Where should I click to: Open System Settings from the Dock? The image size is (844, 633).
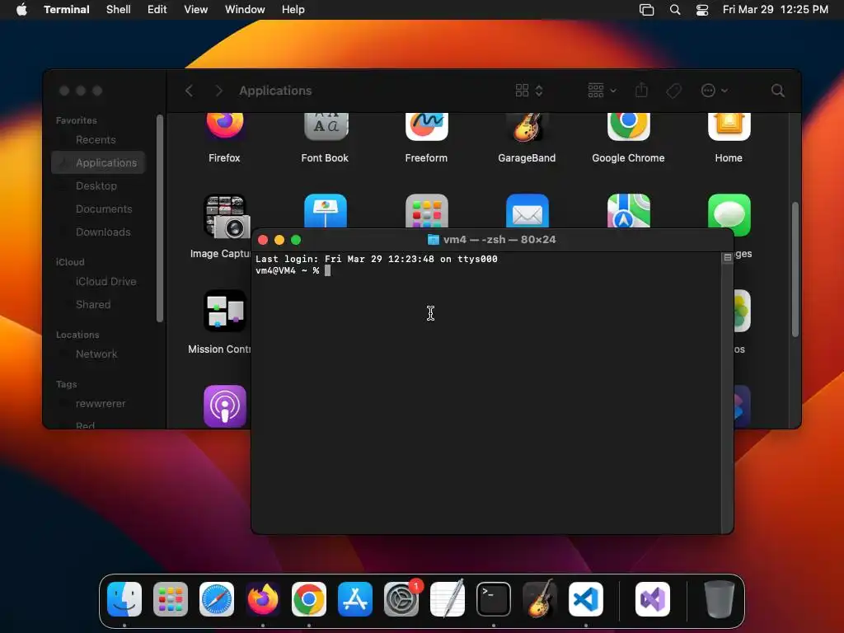coord(401,599)
